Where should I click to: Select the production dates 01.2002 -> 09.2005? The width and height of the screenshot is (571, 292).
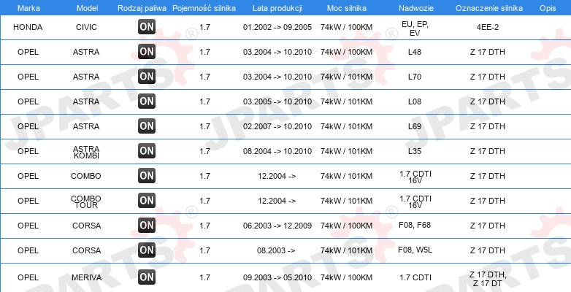pyautogui.click(x=277, y=27)
